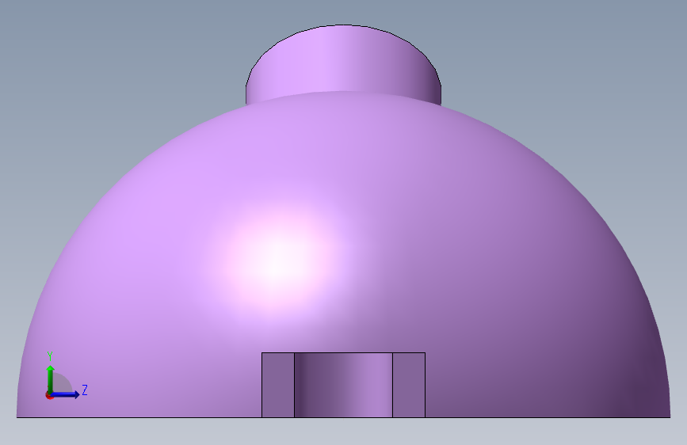
Task: Click the green Y axis arrow
Action: point(50,379)
